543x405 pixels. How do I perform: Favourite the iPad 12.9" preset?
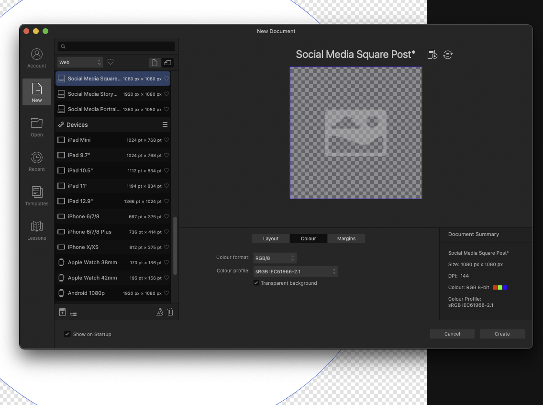pos(166,201)
